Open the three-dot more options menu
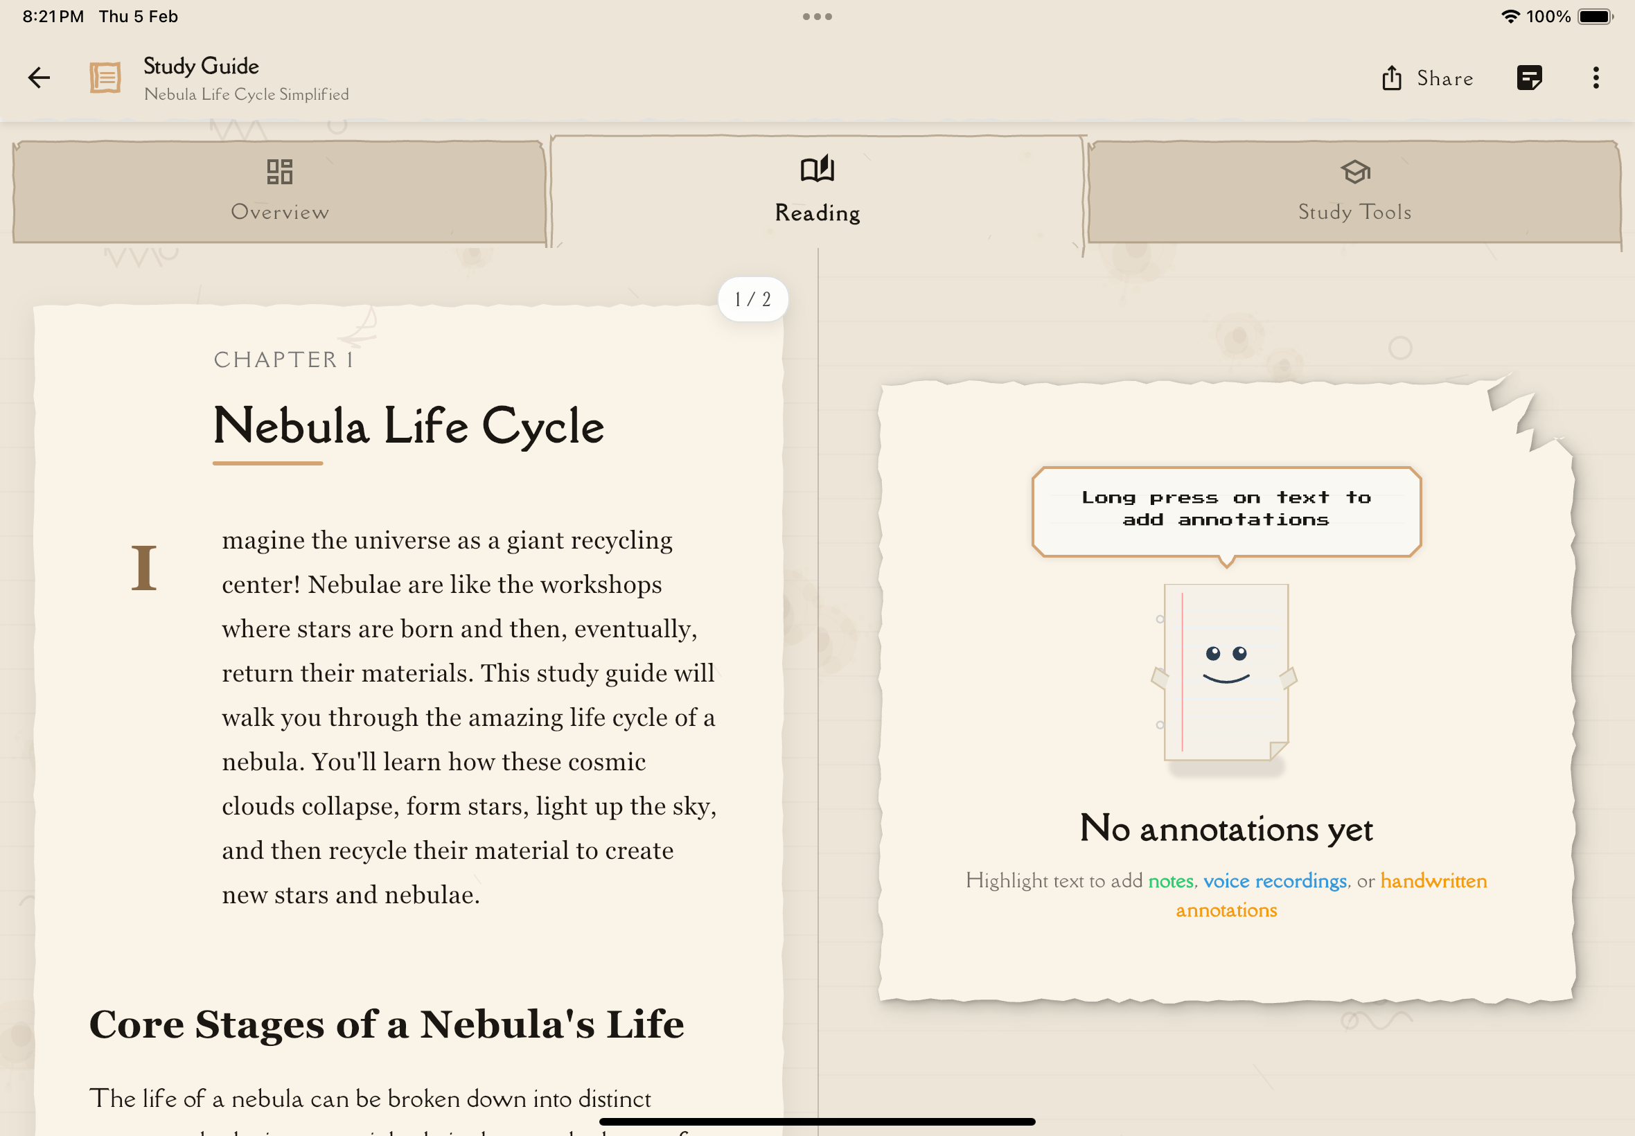Viewport: 1635px width, 1136px height. tap(1596, 78)
